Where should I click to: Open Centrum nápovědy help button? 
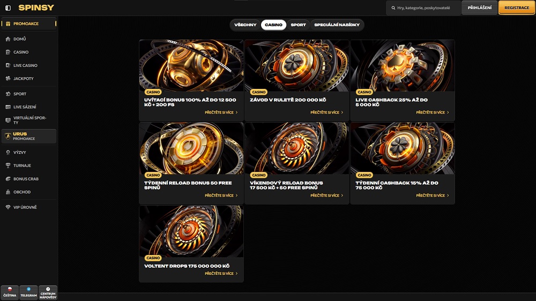click(48, 293)
